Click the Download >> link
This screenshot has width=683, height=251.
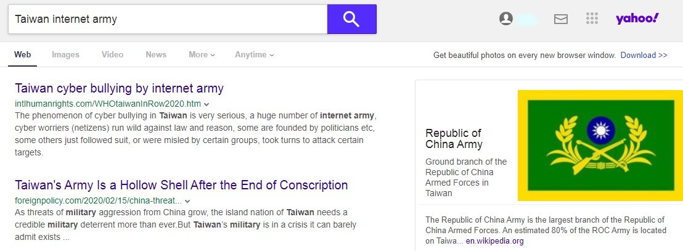click(644, 56)
